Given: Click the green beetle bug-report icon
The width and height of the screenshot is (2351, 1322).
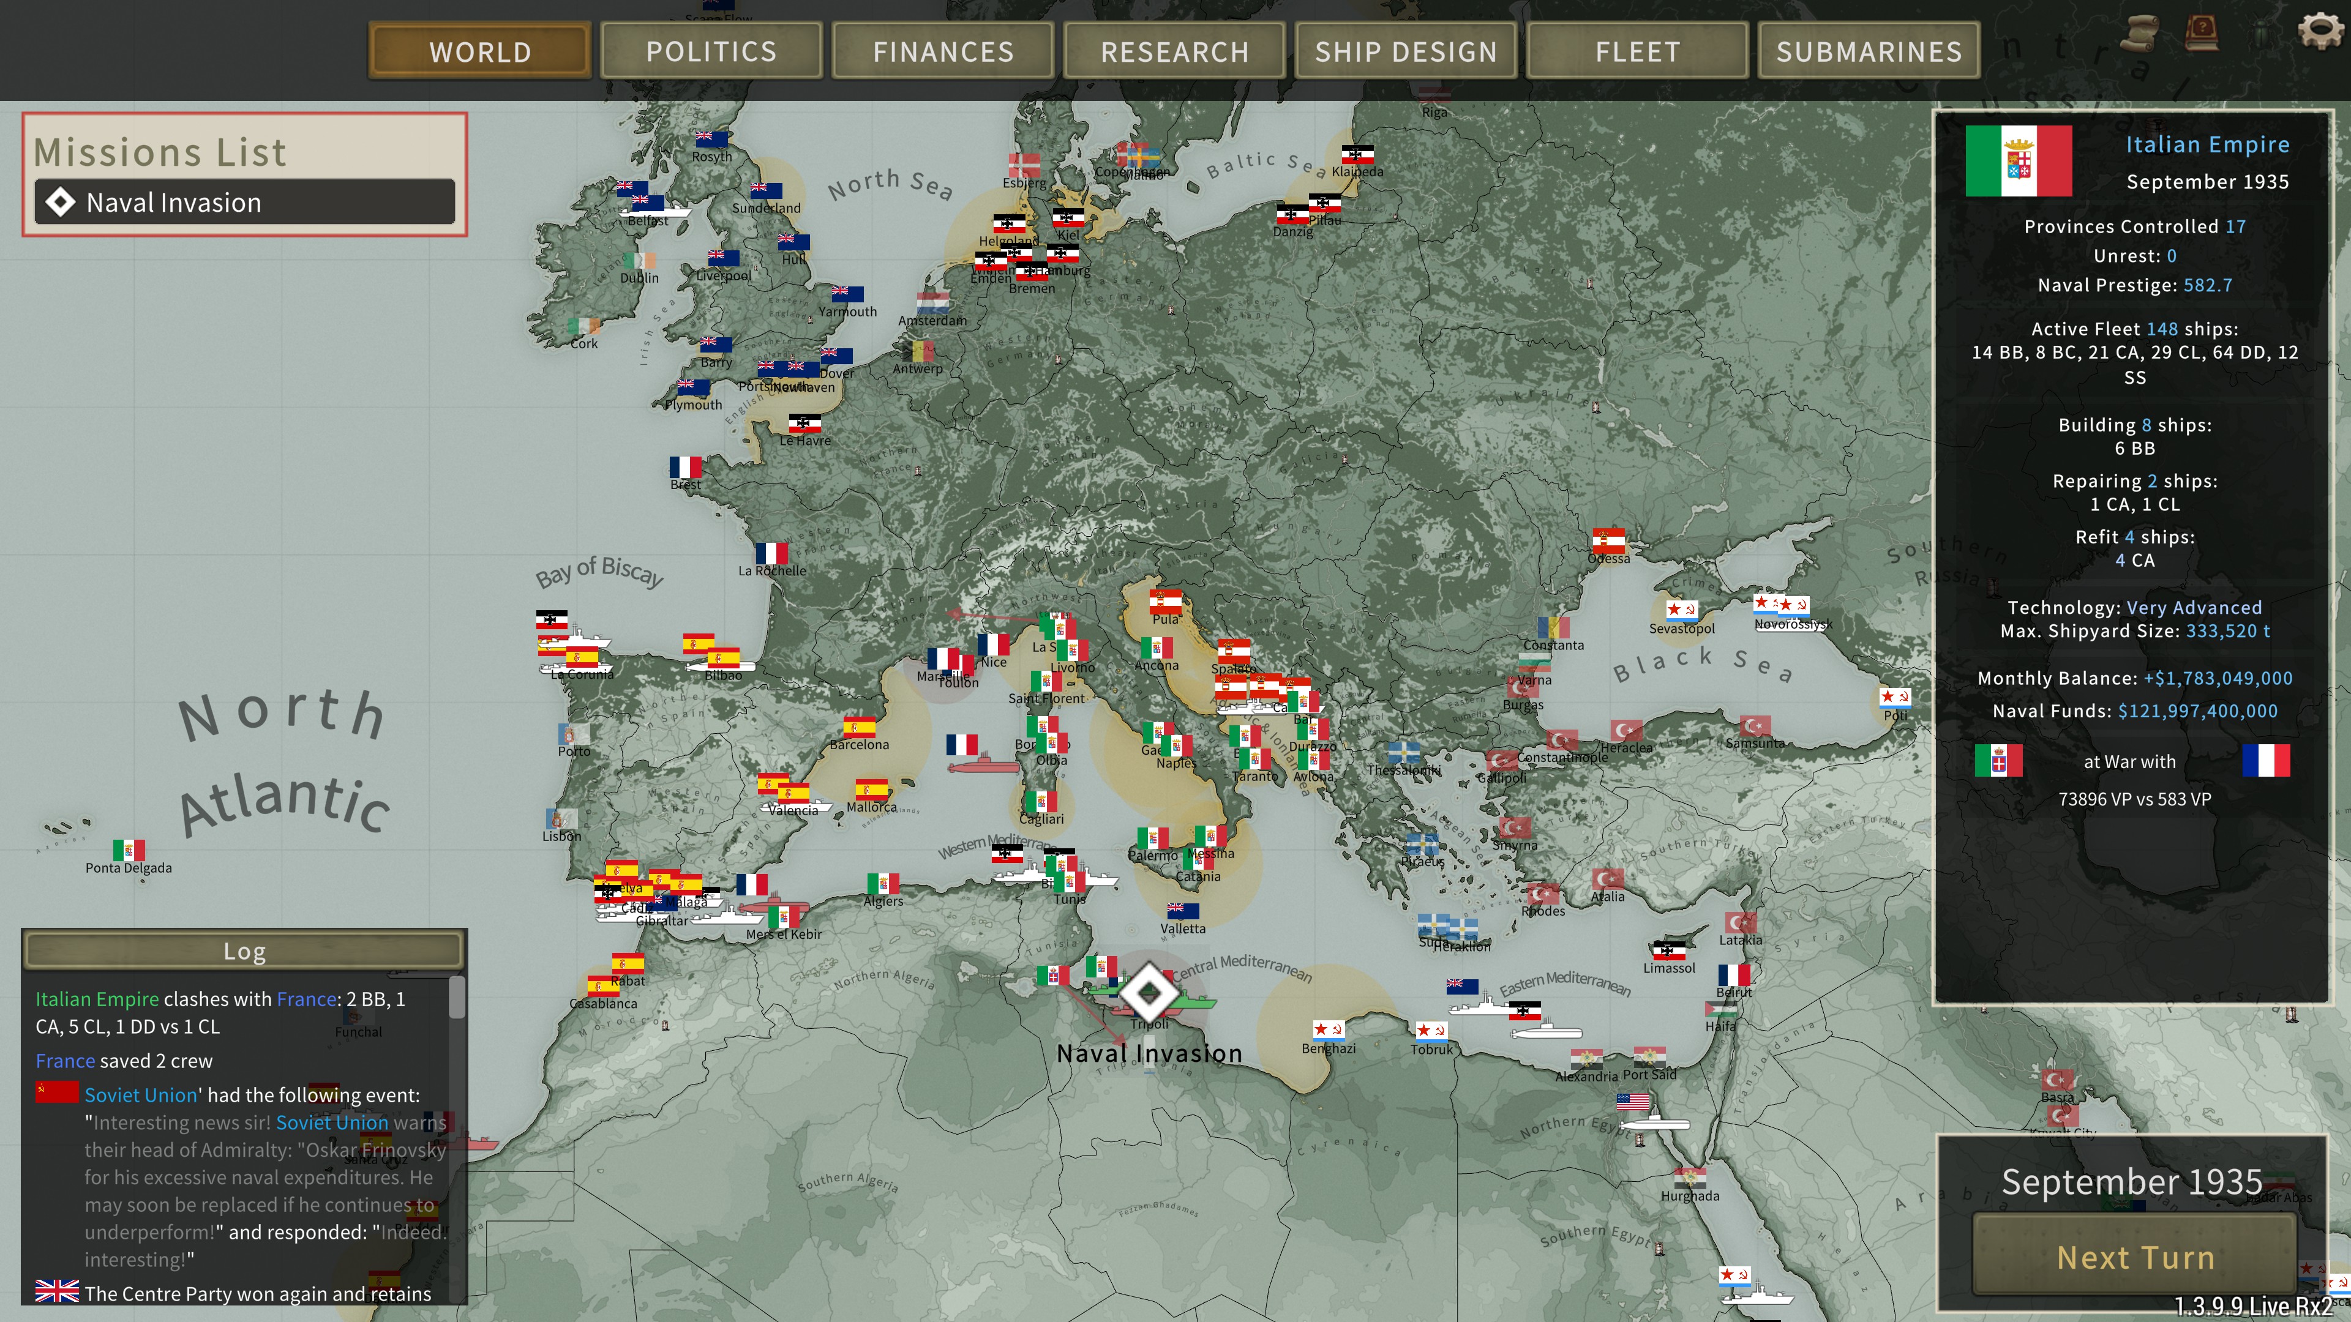Looking at the screenshot, I should coord(2262,35).
